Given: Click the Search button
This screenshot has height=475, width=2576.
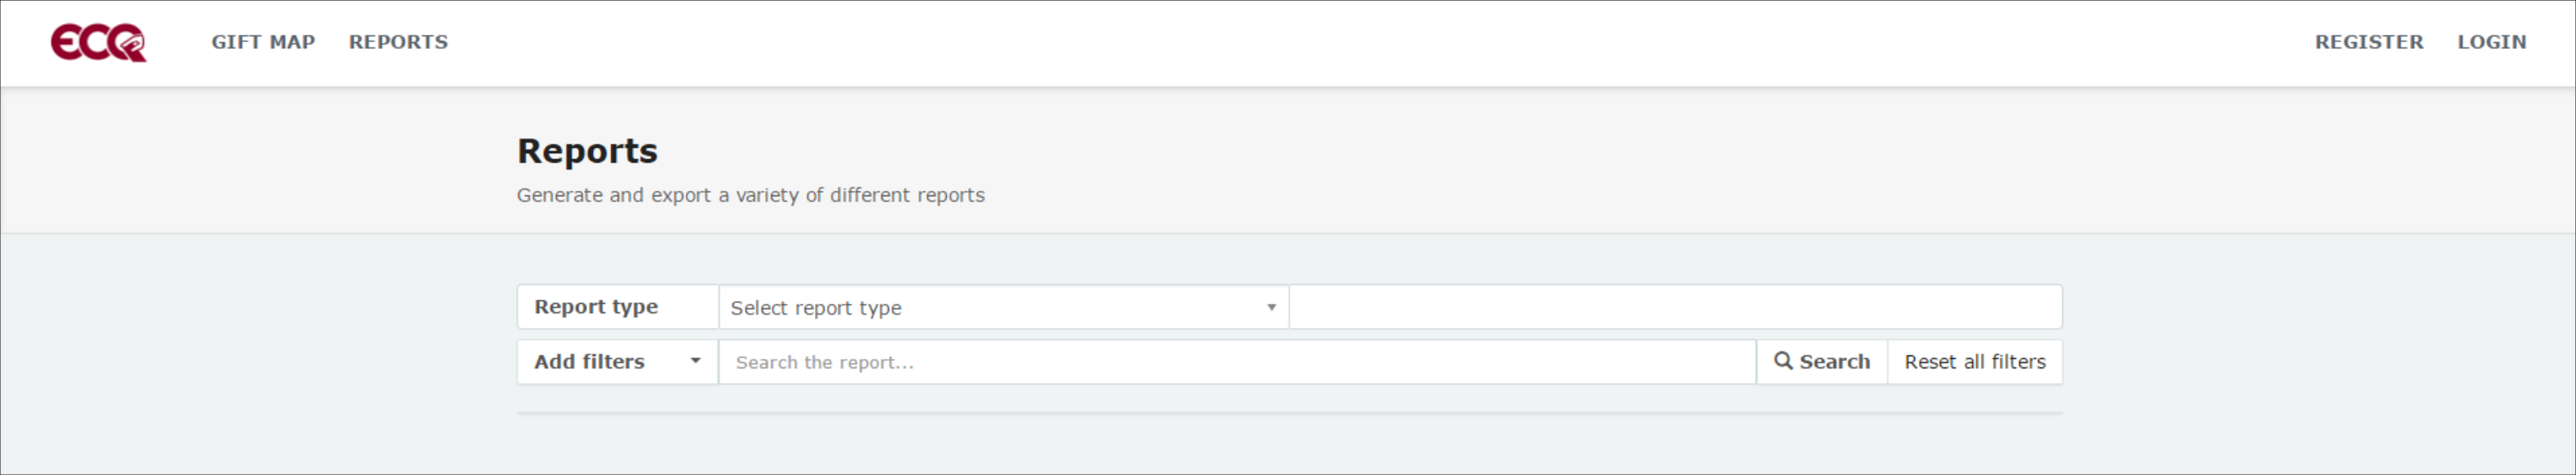Looking at the screenshot, I should 1822,362.
